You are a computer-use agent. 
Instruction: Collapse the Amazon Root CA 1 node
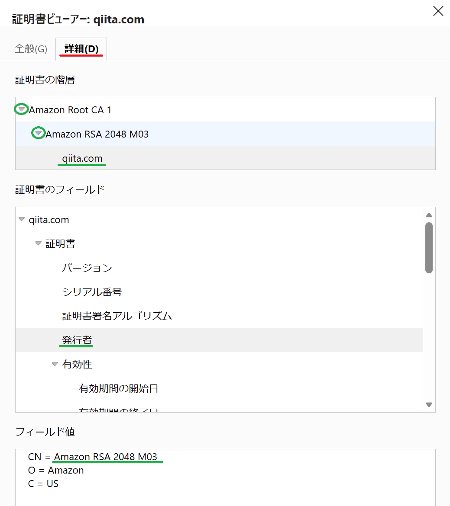click(21, 109)
